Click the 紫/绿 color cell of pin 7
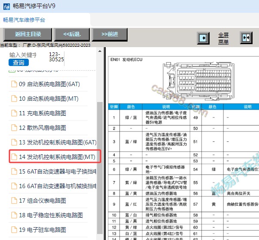The height and width of the screenshot is (240, 259). click(131, 183)
